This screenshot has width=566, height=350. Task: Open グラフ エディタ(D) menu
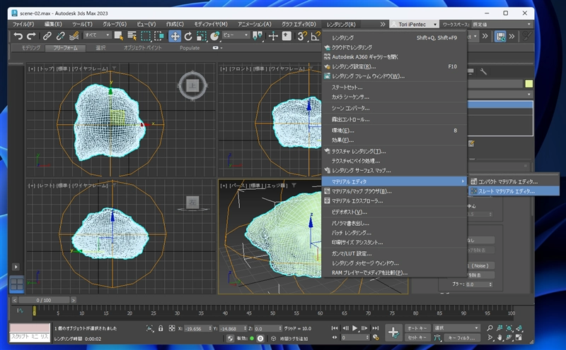coord(299,24)
